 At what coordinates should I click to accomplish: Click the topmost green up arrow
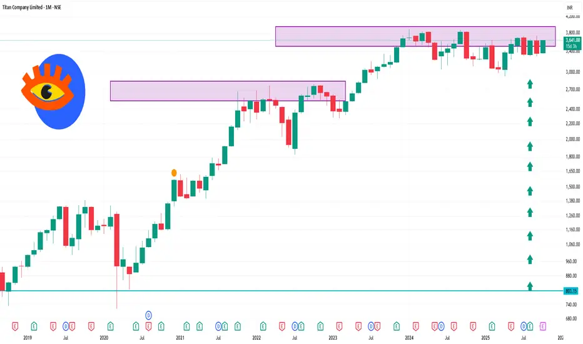[530, 83]
